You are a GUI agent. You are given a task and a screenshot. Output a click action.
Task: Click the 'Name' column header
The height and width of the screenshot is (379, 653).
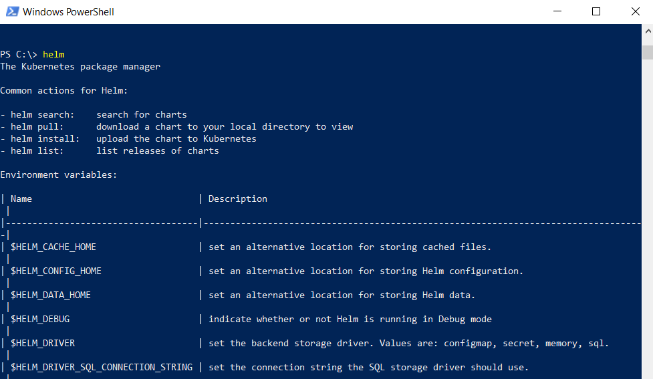pyautogui.click(x=21, y=199)
